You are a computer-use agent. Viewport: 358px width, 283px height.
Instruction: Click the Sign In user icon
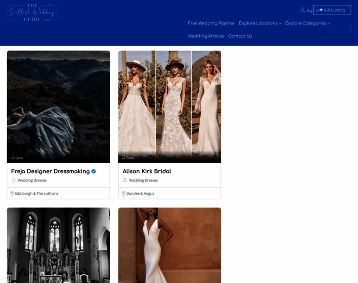302,10
